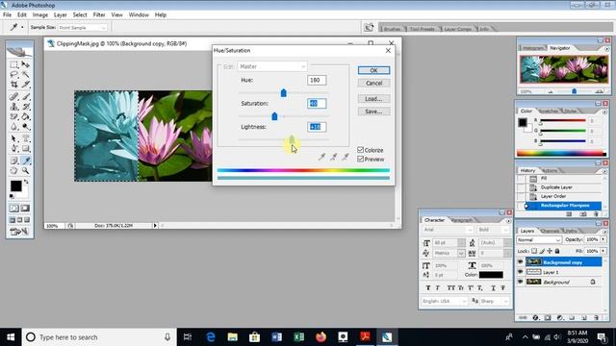This screenshot has width=616, height=346.
Task: Open the Sample Size dropdown
Action: coord(83,28)
